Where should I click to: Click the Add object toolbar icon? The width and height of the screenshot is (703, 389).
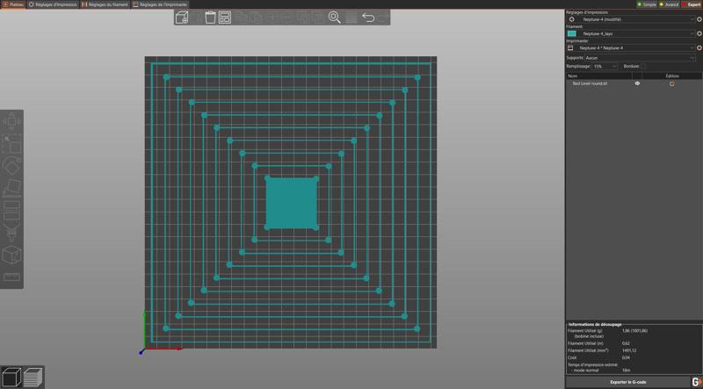182,18
